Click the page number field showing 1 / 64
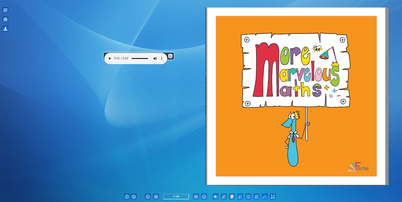 (x=176, y=196)
